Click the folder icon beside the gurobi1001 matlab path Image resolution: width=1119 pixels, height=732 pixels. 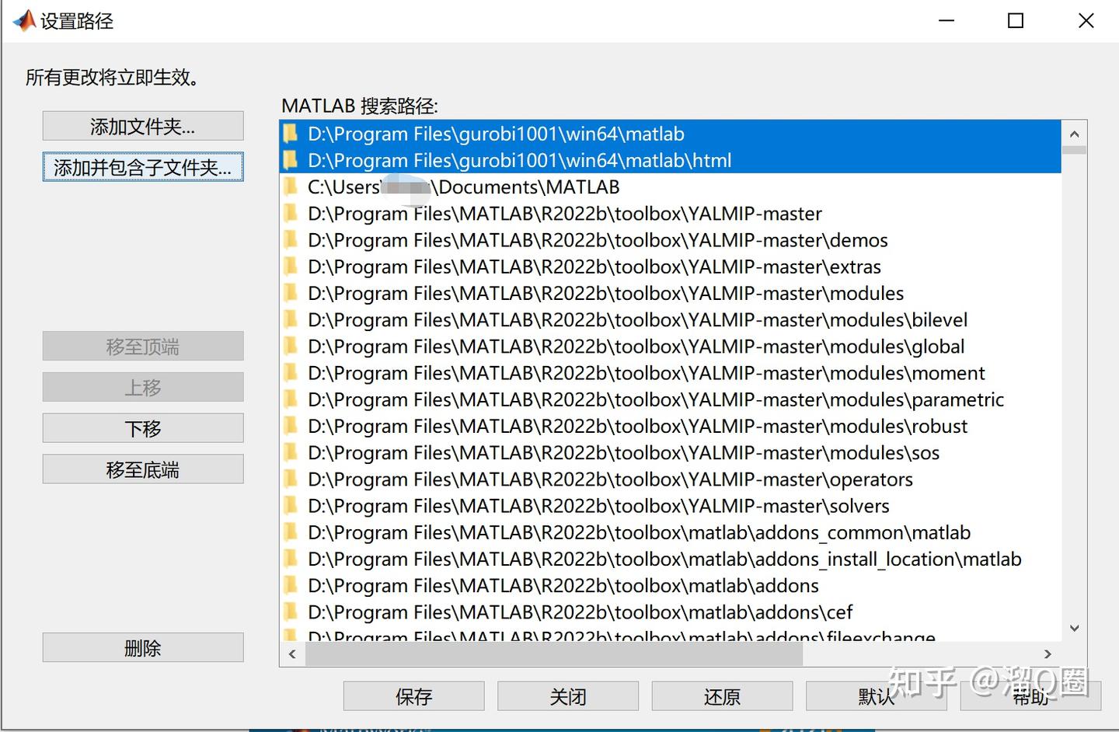click(290, 133)
